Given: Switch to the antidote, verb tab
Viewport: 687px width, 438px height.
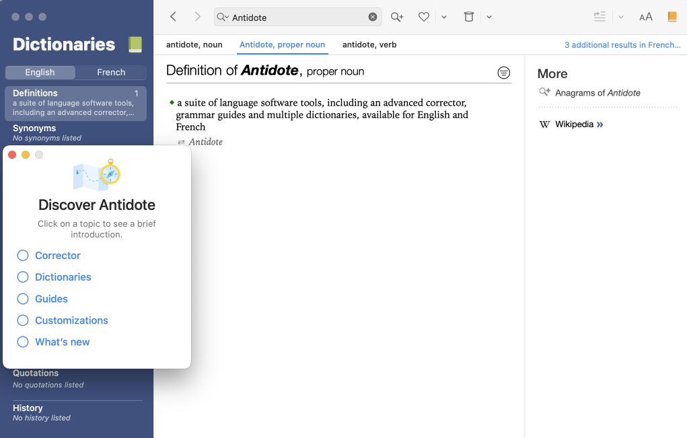Looking at the screenshot, I should pos(369,45).
